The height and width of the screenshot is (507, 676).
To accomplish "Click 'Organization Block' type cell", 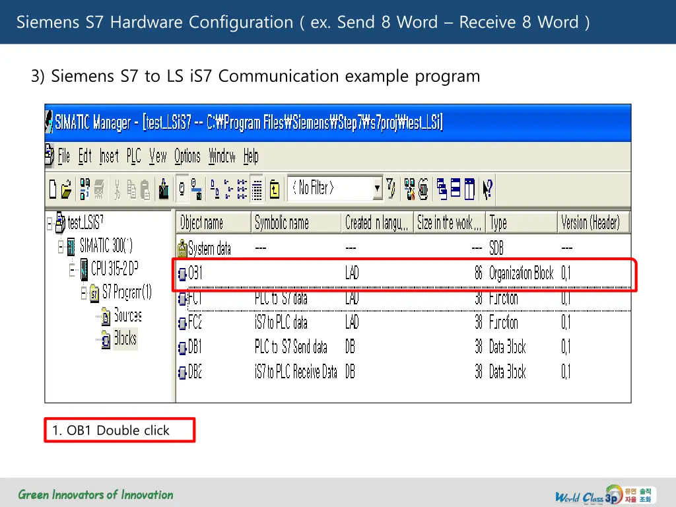I will [522, 273].
